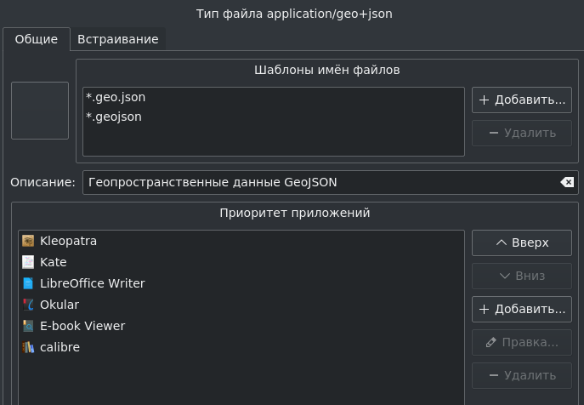
Task: Remove application using the bottom Удалить button
Action: click(x=522, y=375)
